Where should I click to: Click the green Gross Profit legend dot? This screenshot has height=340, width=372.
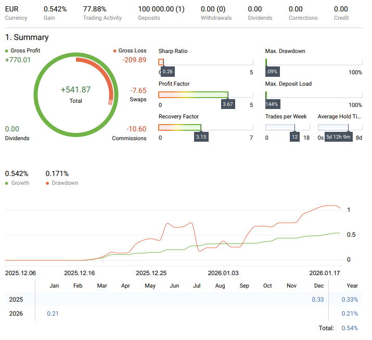6,51
